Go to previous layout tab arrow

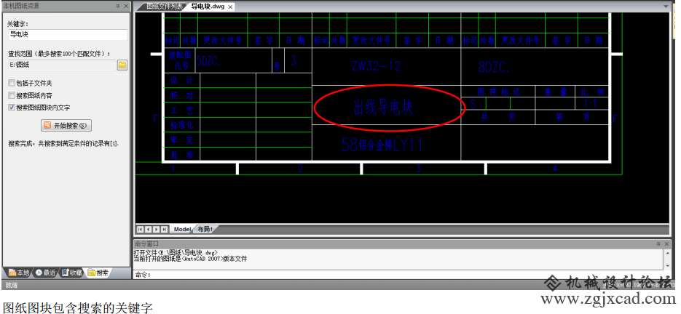[x=148, y=229]
